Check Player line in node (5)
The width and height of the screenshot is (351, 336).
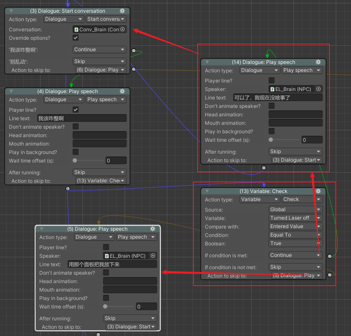106,247
